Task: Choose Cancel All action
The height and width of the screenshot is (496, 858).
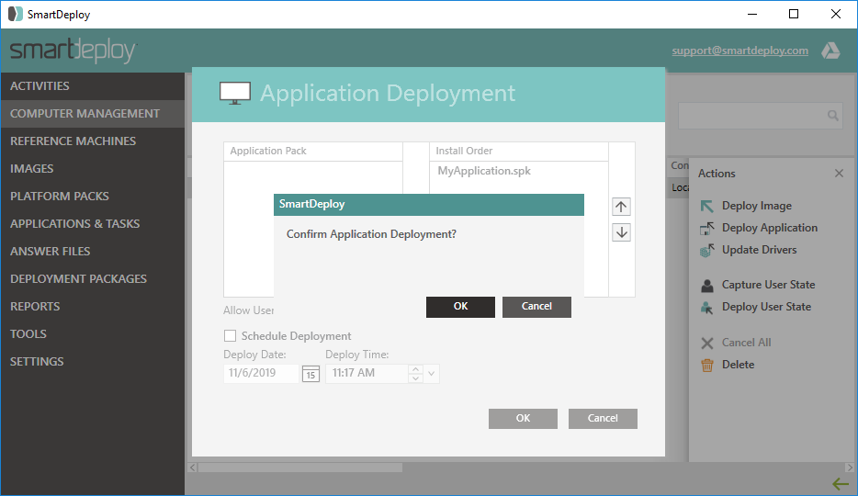Action: pyautogui.click(x=746, y=343)
